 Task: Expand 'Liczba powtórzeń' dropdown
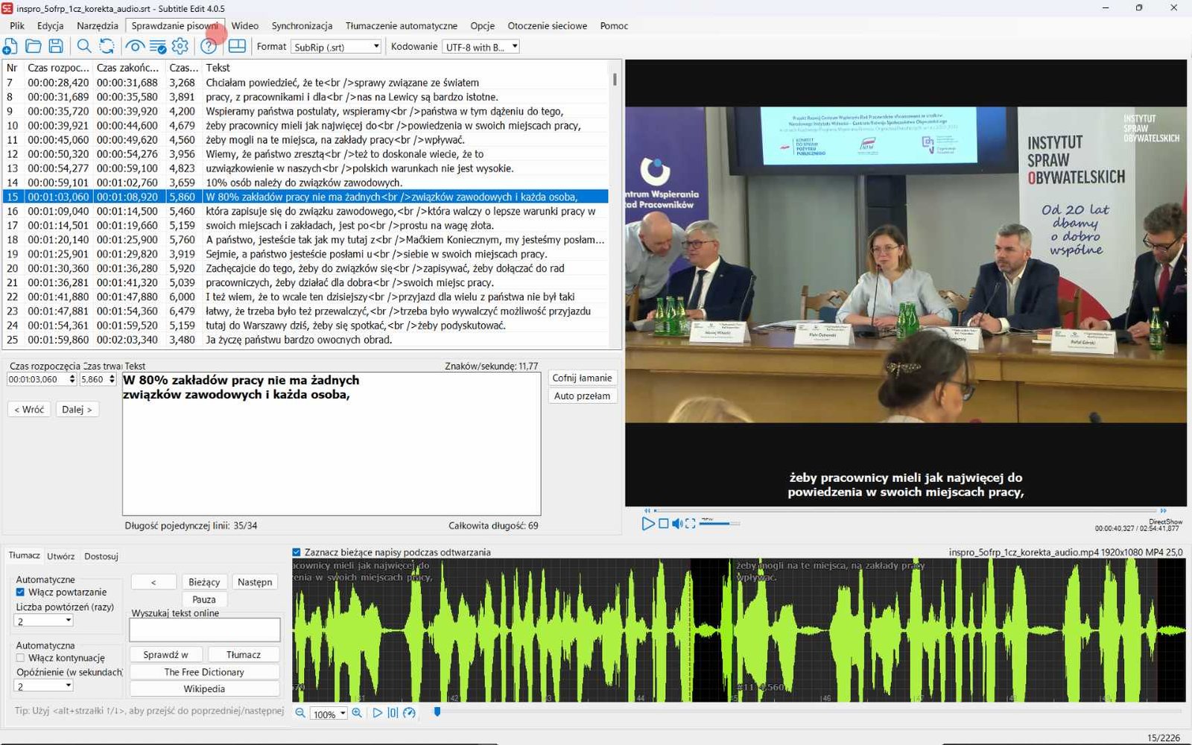pyautogui.click(x=44, y=621)
